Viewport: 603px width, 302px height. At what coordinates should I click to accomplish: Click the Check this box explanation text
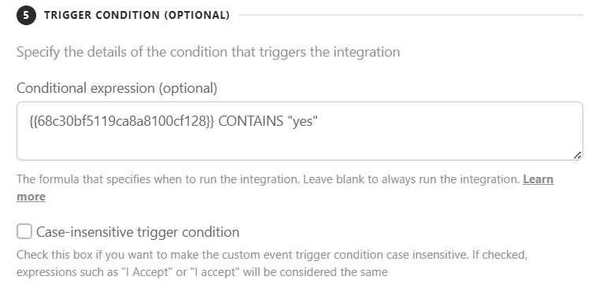[x=272, y=263]
